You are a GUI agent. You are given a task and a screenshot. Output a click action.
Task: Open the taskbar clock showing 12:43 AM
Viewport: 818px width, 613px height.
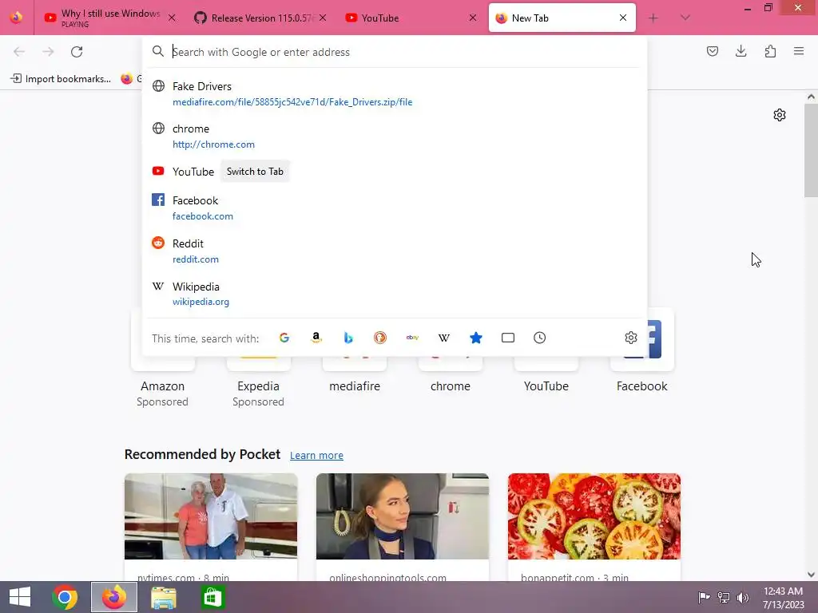point(783,597)
